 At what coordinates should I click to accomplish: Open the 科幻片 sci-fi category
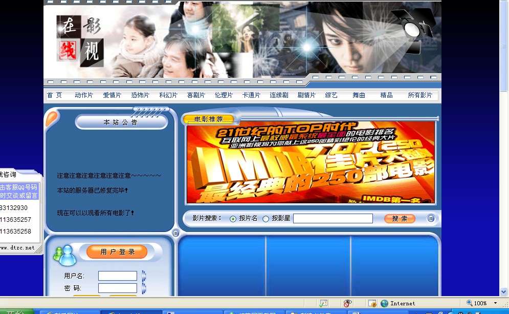coord(168,95)
